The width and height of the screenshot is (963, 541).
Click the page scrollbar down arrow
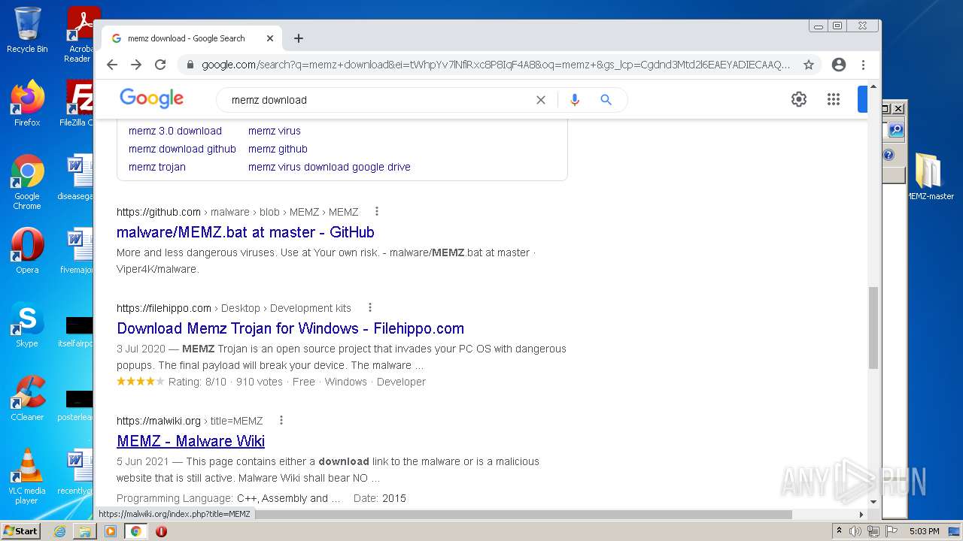[x=873, y=502]
